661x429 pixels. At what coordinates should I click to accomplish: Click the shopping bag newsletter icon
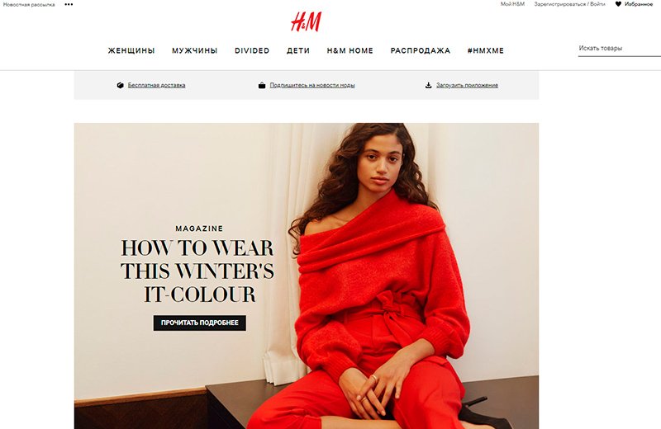[262, 85]
